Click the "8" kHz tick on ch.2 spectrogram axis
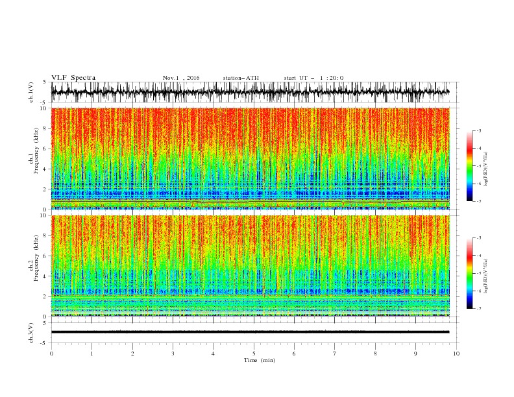 (45, 235)
